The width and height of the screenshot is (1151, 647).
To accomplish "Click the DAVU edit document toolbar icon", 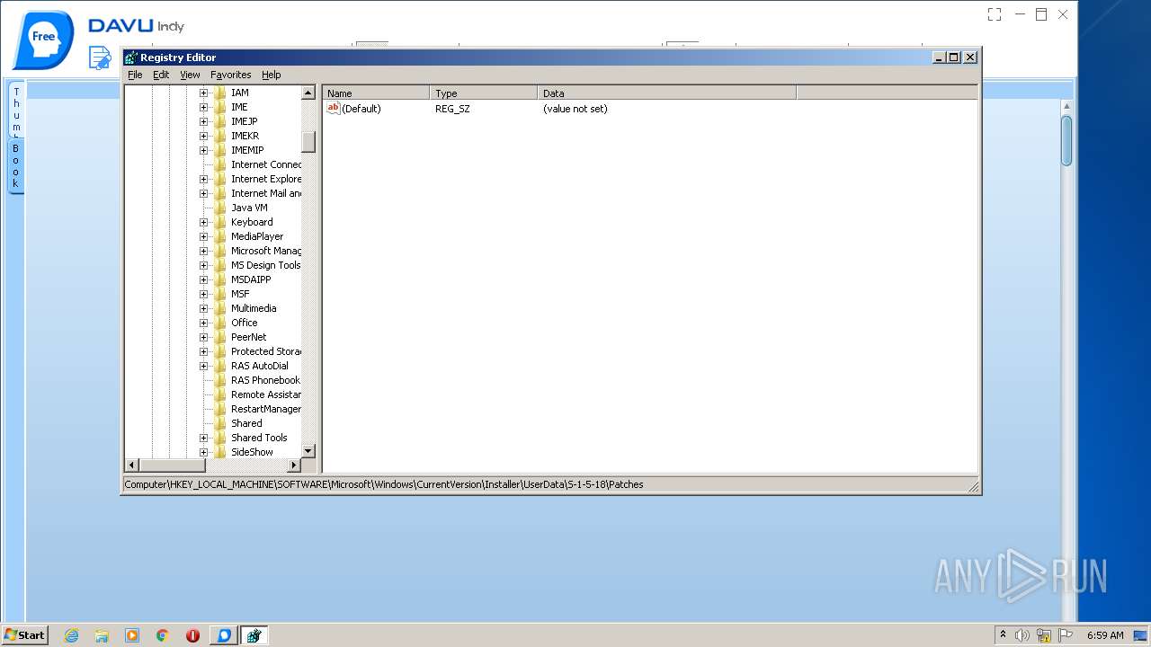I will 100,58.
